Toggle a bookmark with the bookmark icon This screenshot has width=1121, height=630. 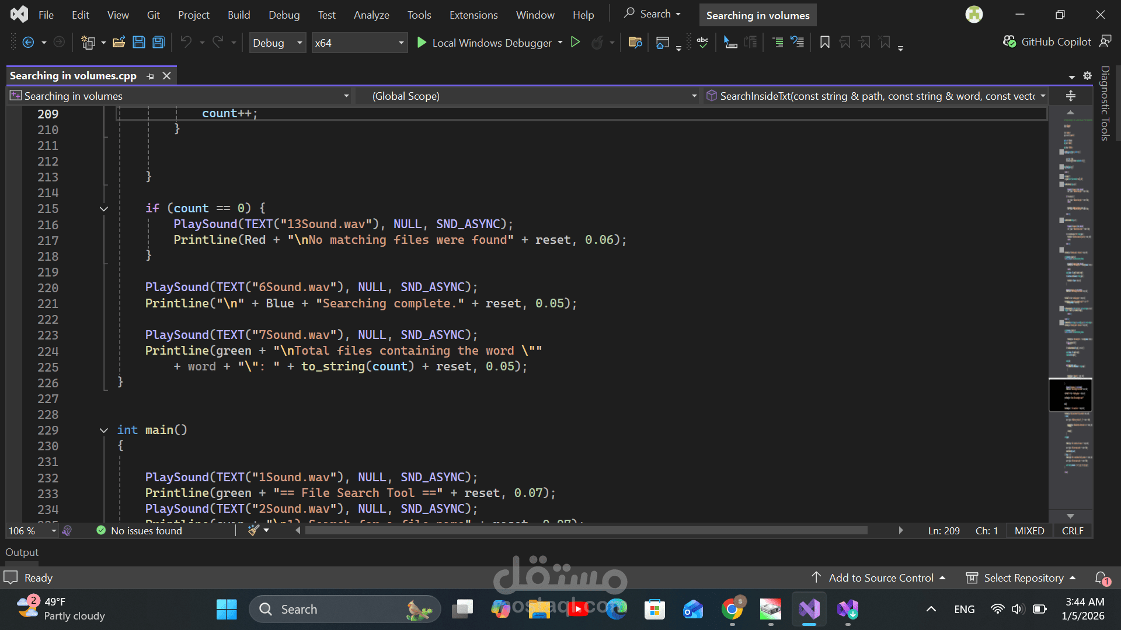824,42
